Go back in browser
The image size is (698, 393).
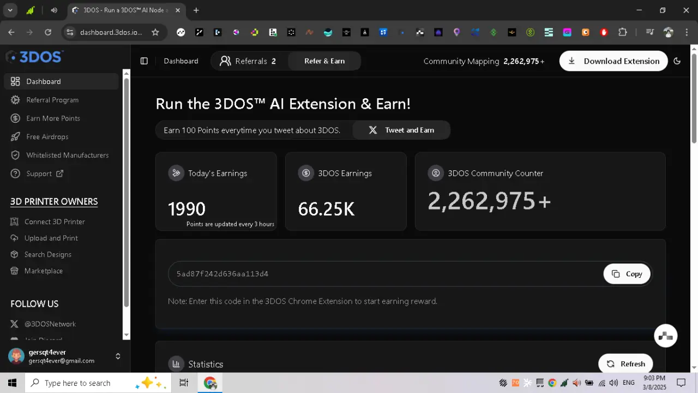tap(11, 32)
